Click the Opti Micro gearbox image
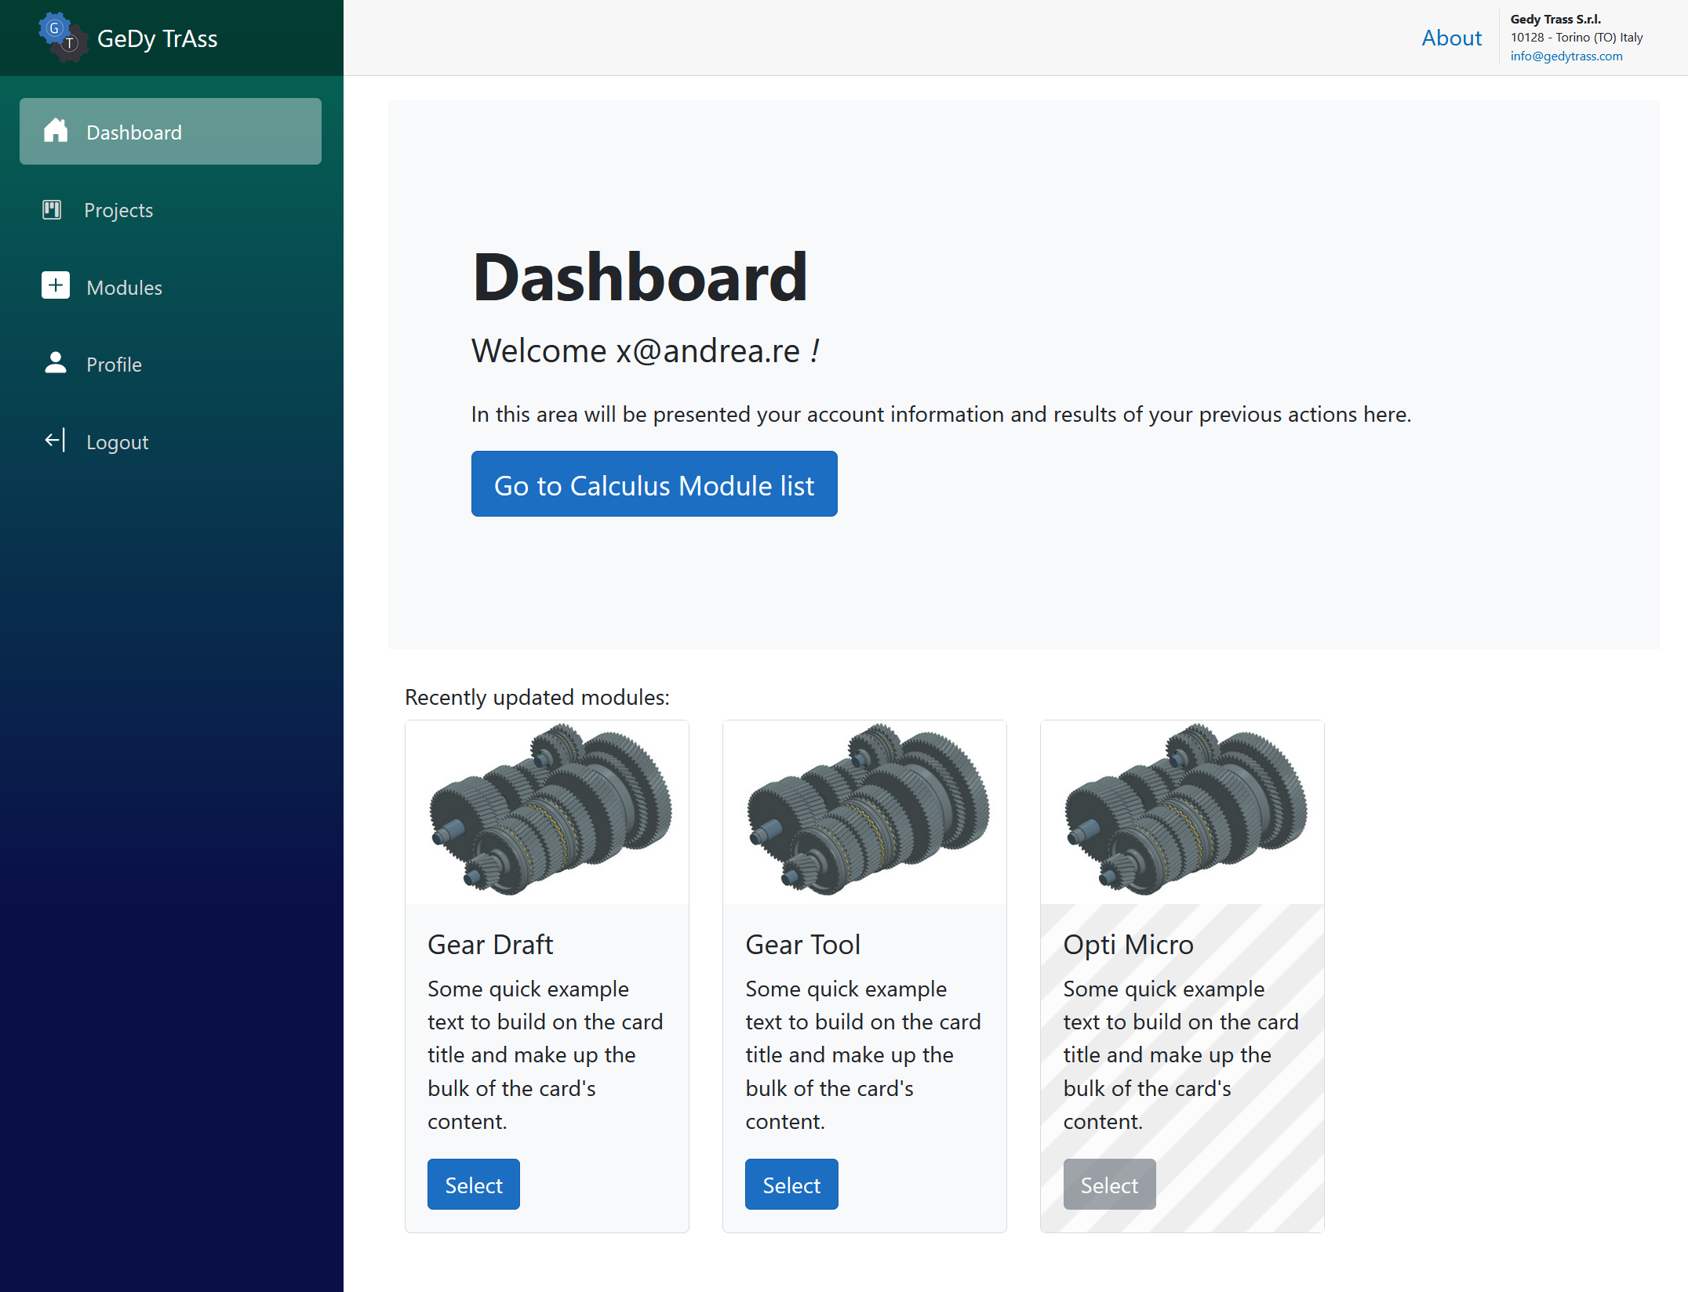Image resolution: width=1688 pixels, height=1292 pixels. pos(1182,810)
